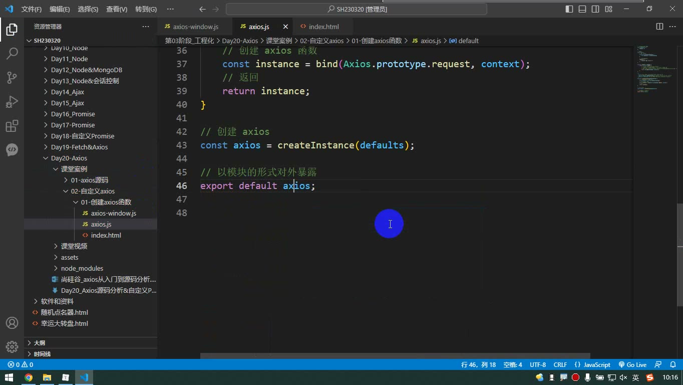Open Chrome from the Windows taskbar
This screenshot has height=385, width=683.
pos(29,377)
